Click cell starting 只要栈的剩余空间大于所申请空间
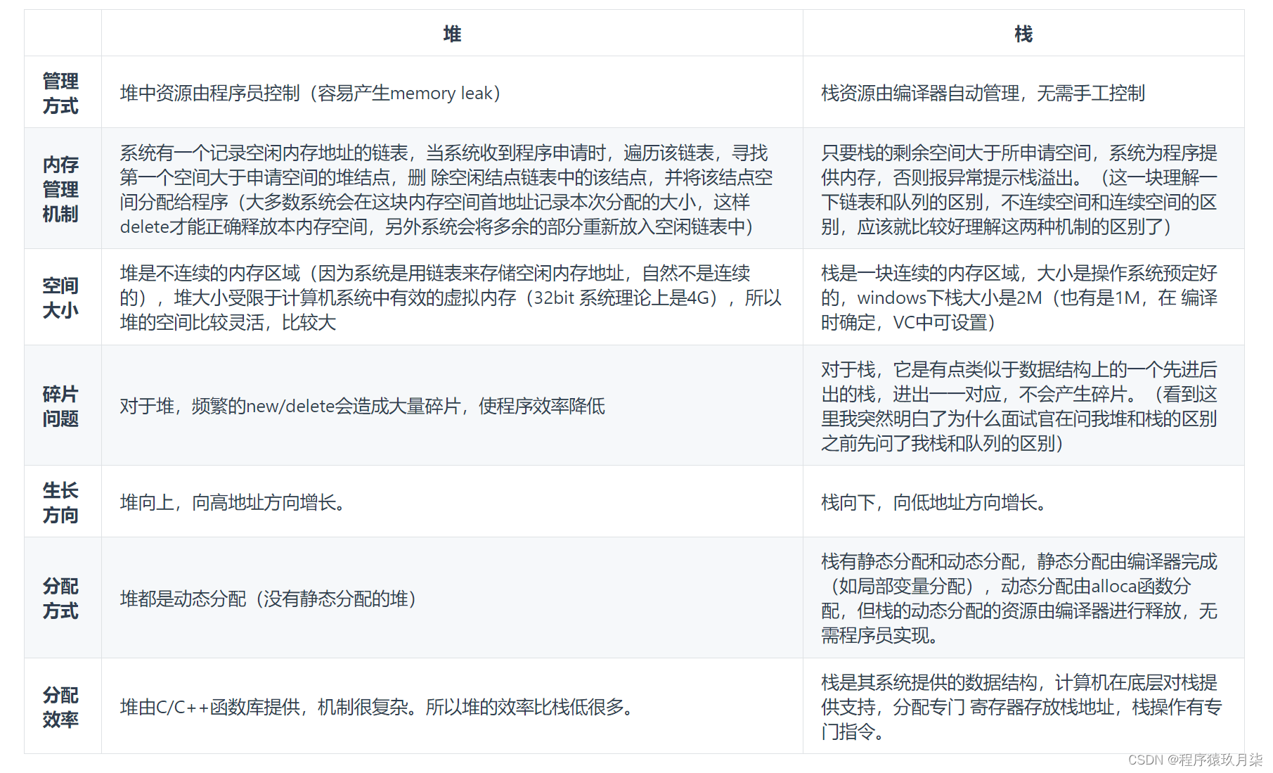The height and width of the screenshot is (773, 1273). coord(1023,189)
